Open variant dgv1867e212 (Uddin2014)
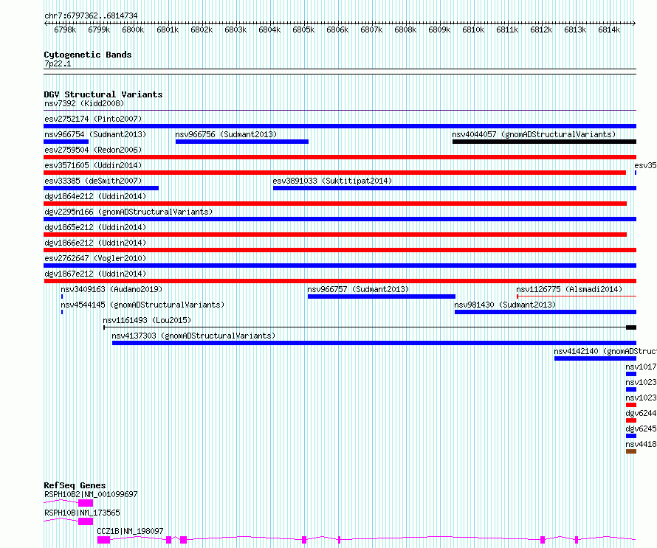657x548 pixels. point(95,274)
